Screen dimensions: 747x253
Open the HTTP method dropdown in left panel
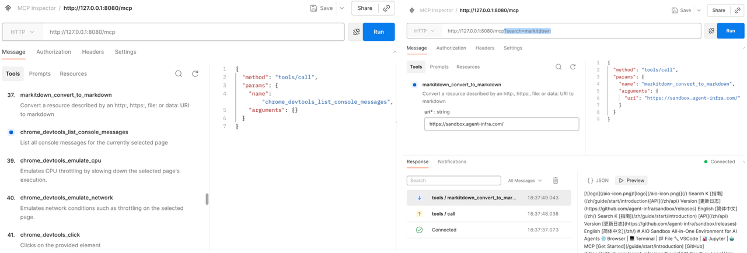pos(23,32)
